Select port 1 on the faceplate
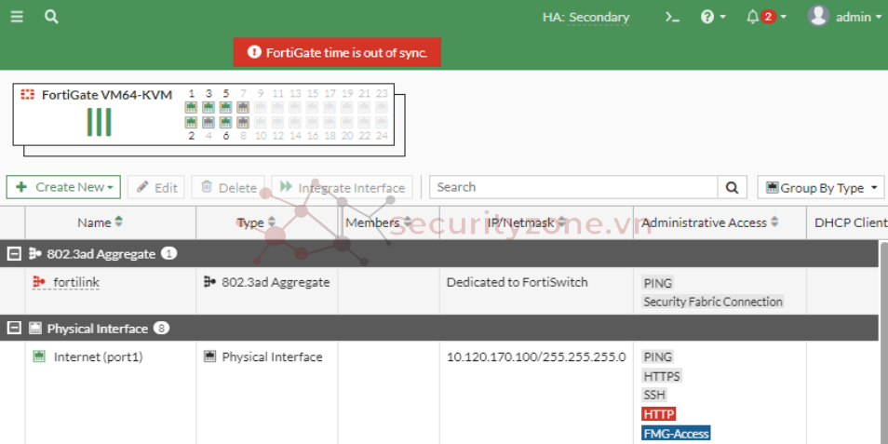The image size is (888, 444). coord(192,107)
